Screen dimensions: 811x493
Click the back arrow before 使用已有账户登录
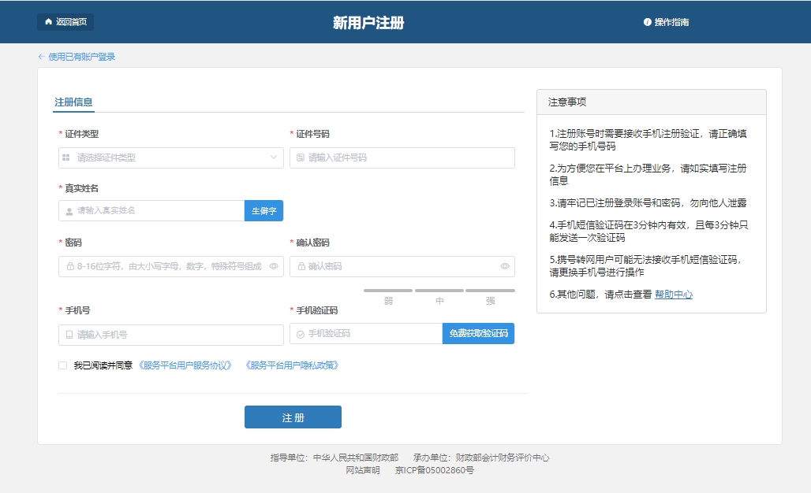pyautogui.click(x=41, y=57)
